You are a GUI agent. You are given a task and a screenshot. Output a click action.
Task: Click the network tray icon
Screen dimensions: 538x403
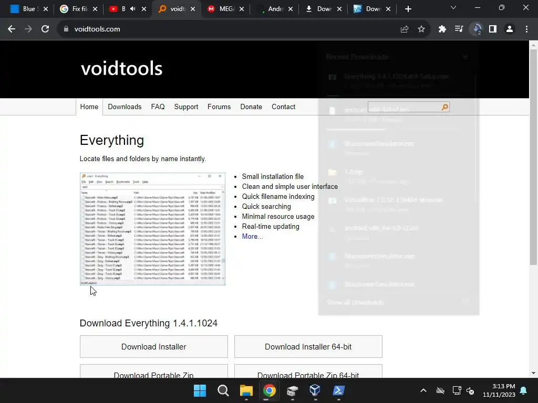pos(457,390)
